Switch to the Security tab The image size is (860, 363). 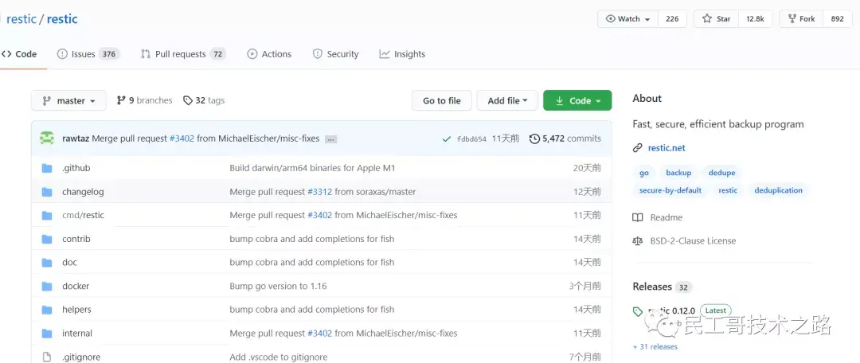coord(336,54)
